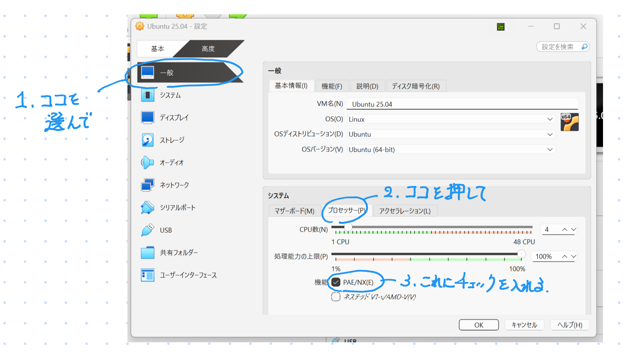This screenshot has height=358, width=624.
Task: Open the USB settings icon
Action: coord(147,230)
